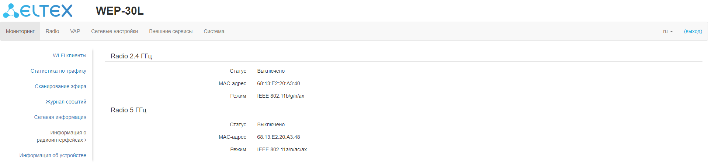This screenshot has height=163, width=708.
Task: Open Сетевая информация in the sidebar
Action: [x=60, y=117]
